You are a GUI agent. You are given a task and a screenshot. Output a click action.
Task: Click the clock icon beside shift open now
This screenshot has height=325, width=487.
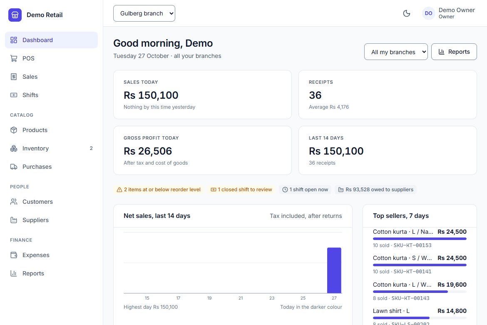(x=285, y=190)
